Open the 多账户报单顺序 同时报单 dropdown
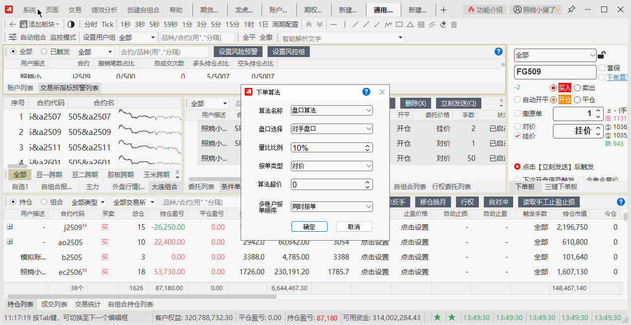 pos(332,206)
